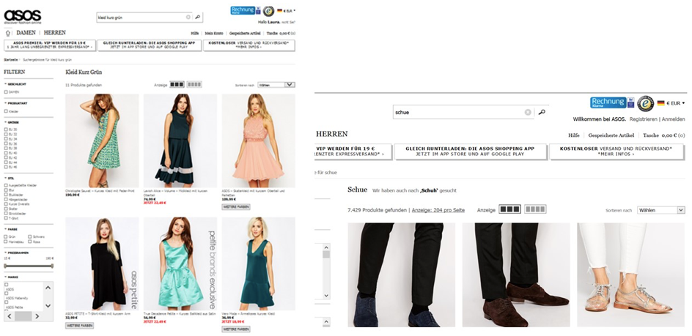Select three-column view on the schue results
The image size is (692, 336).
[509, 209]
